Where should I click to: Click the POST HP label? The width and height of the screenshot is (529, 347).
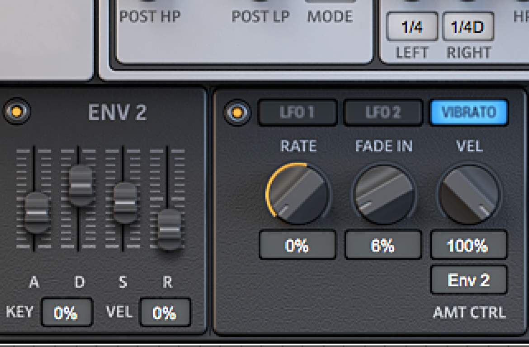pos(150,17)
